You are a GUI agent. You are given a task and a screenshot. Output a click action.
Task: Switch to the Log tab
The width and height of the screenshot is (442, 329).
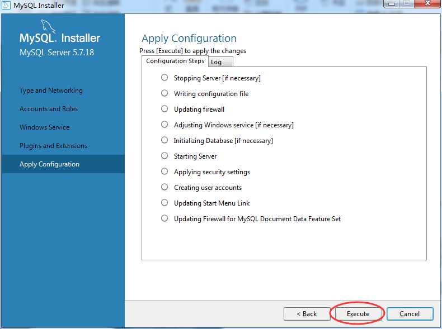pyautogui.click(x=220, y=62)
